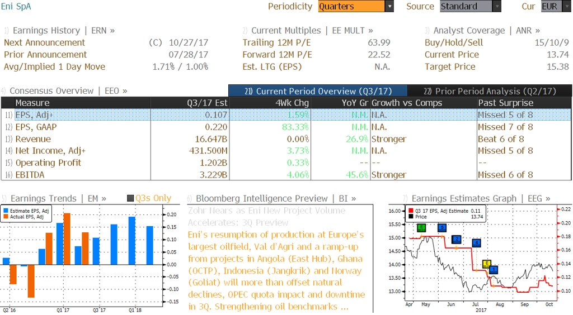This screenshot has width=573, height=315.
Task: Select the Operating Profit measure row
Action: [x=286, y=163]
